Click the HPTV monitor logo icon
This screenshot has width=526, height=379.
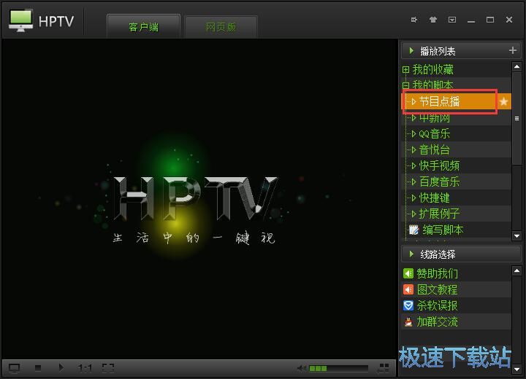click(x=20, y=20)
